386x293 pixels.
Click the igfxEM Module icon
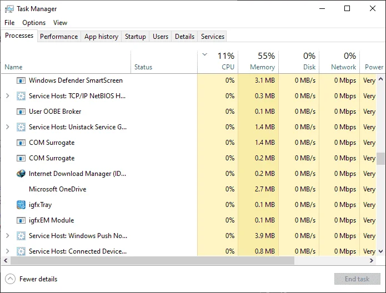coord(21,220)
